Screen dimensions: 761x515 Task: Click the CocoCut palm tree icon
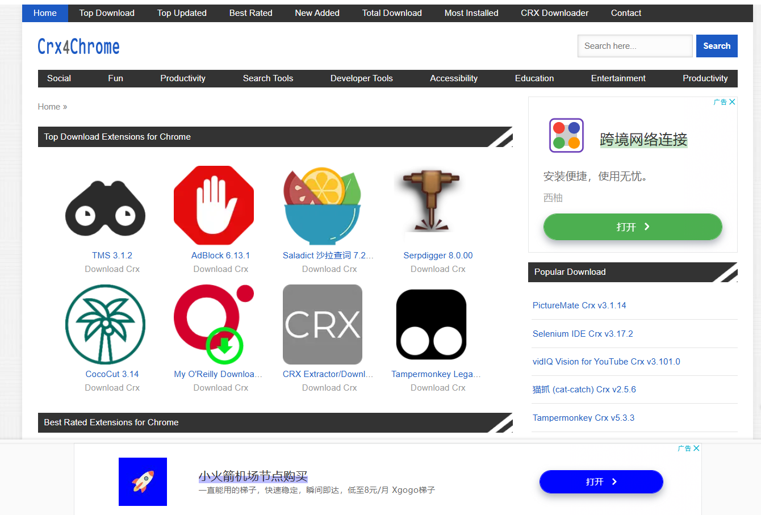pyautogui.click(x=106, y=324)
